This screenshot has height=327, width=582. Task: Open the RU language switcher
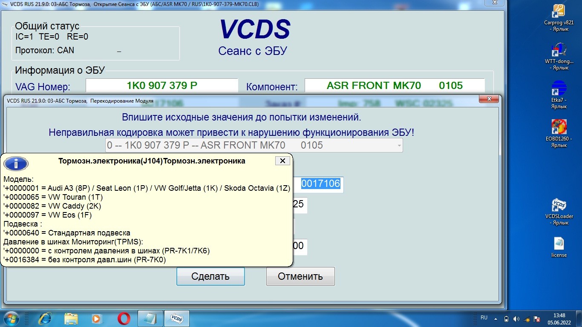[484, 318]
